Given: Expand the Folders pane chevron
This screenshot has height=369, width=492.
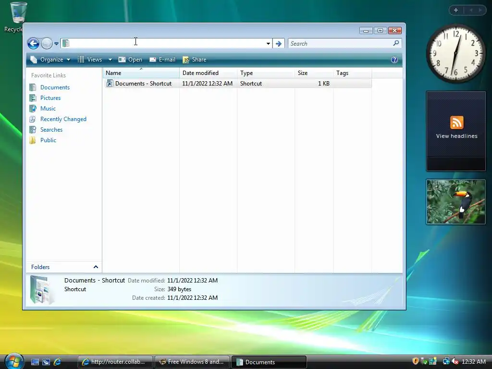Looking at the screenshot, I should tap(96, 267).
